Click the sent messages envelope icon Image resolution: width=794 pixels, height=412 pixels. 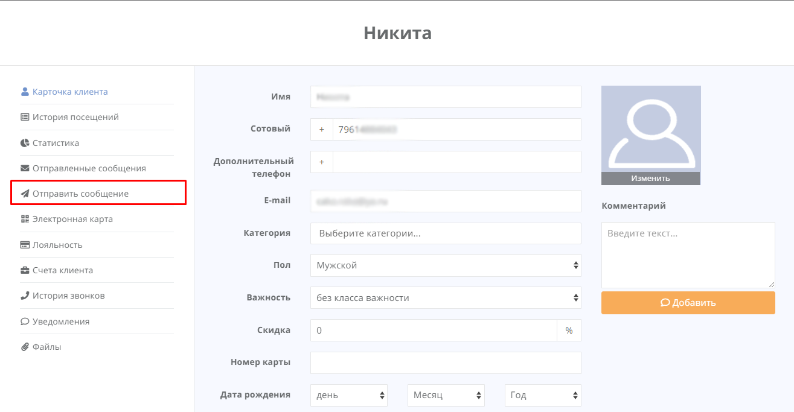tap(25, 168)
